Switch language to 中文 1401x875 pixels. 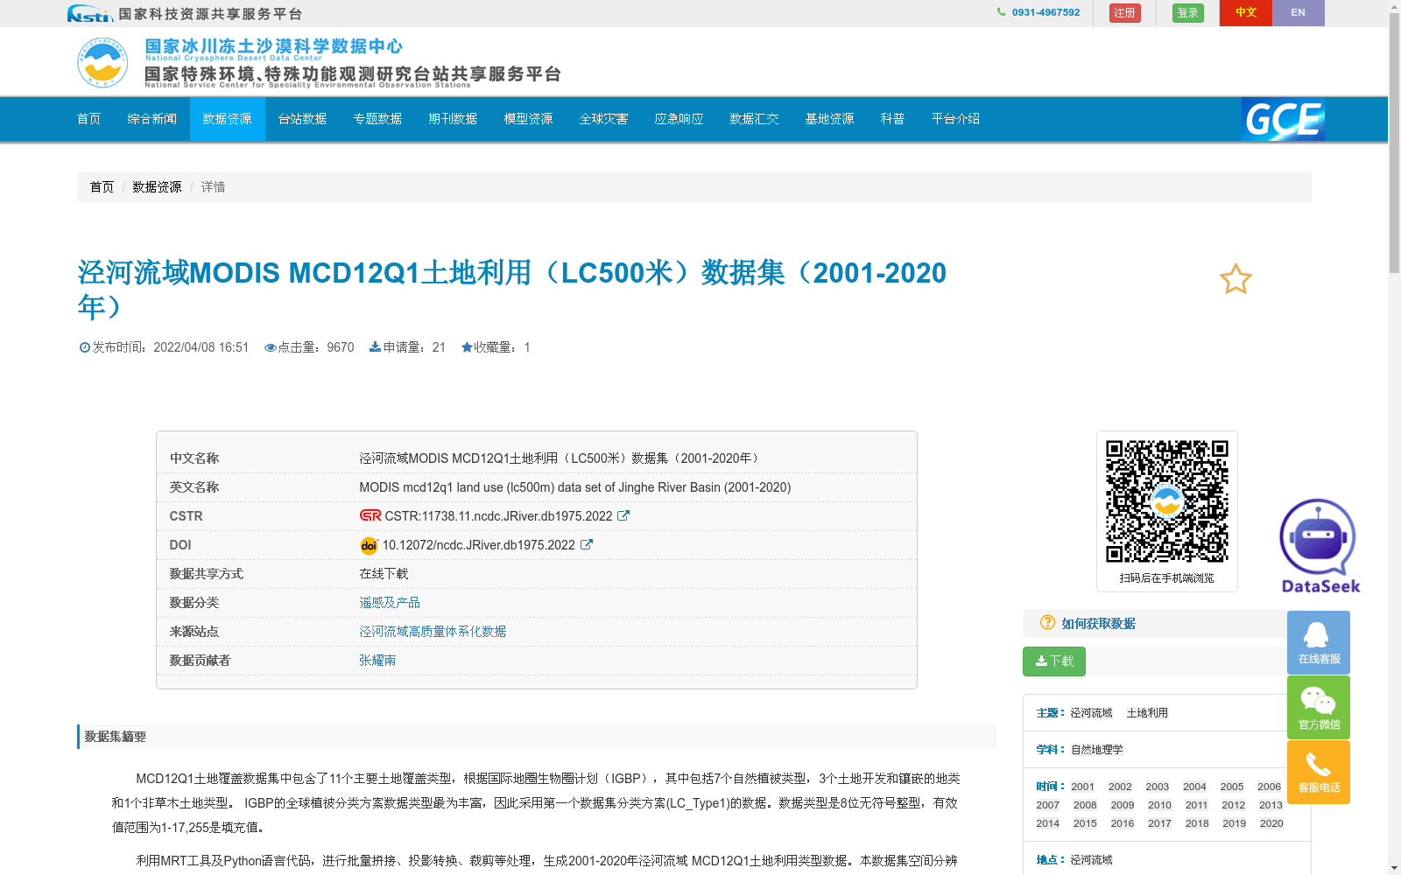tap(1246, 13)
